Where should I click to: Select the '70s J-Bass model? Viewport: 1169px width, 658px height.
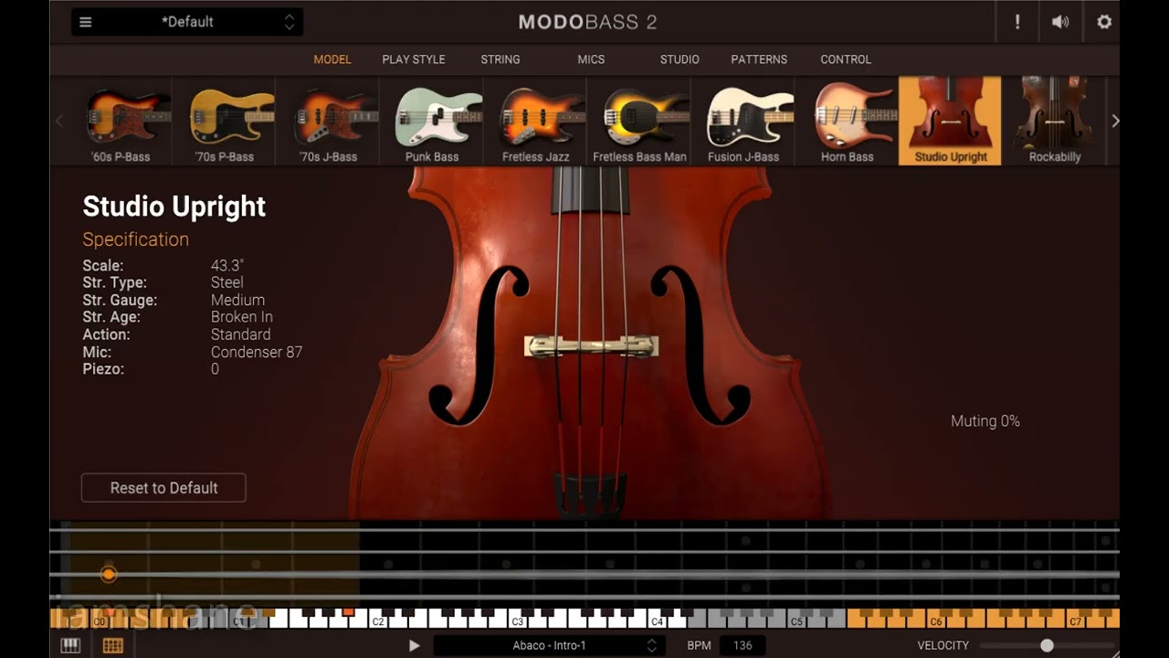pos(328,121)
